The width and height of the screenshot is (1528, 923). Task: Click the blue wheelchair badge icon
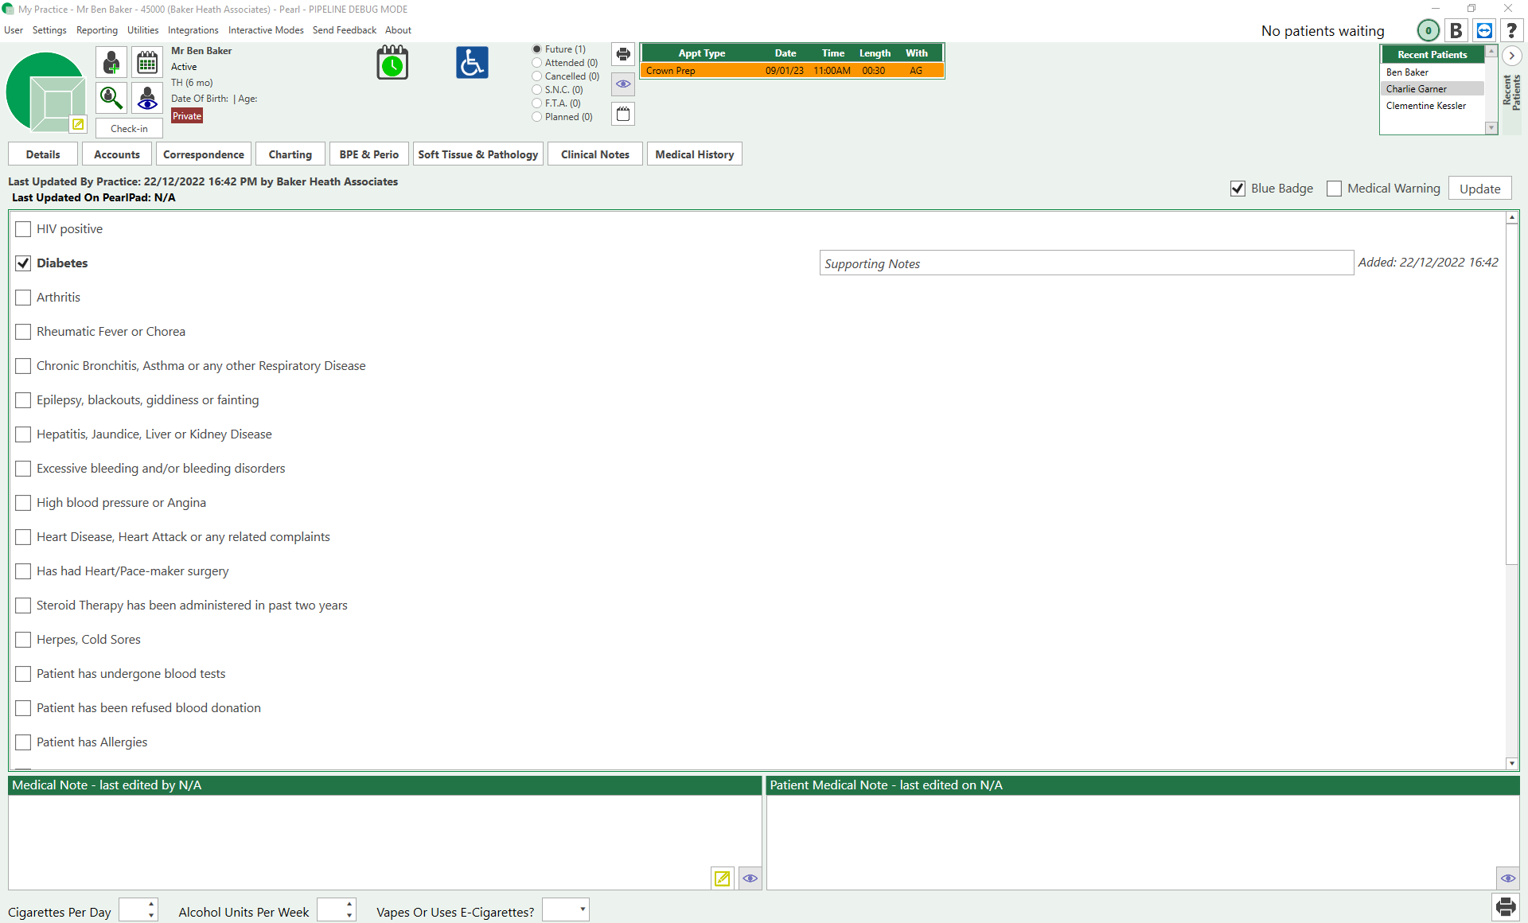coord(472,63)
